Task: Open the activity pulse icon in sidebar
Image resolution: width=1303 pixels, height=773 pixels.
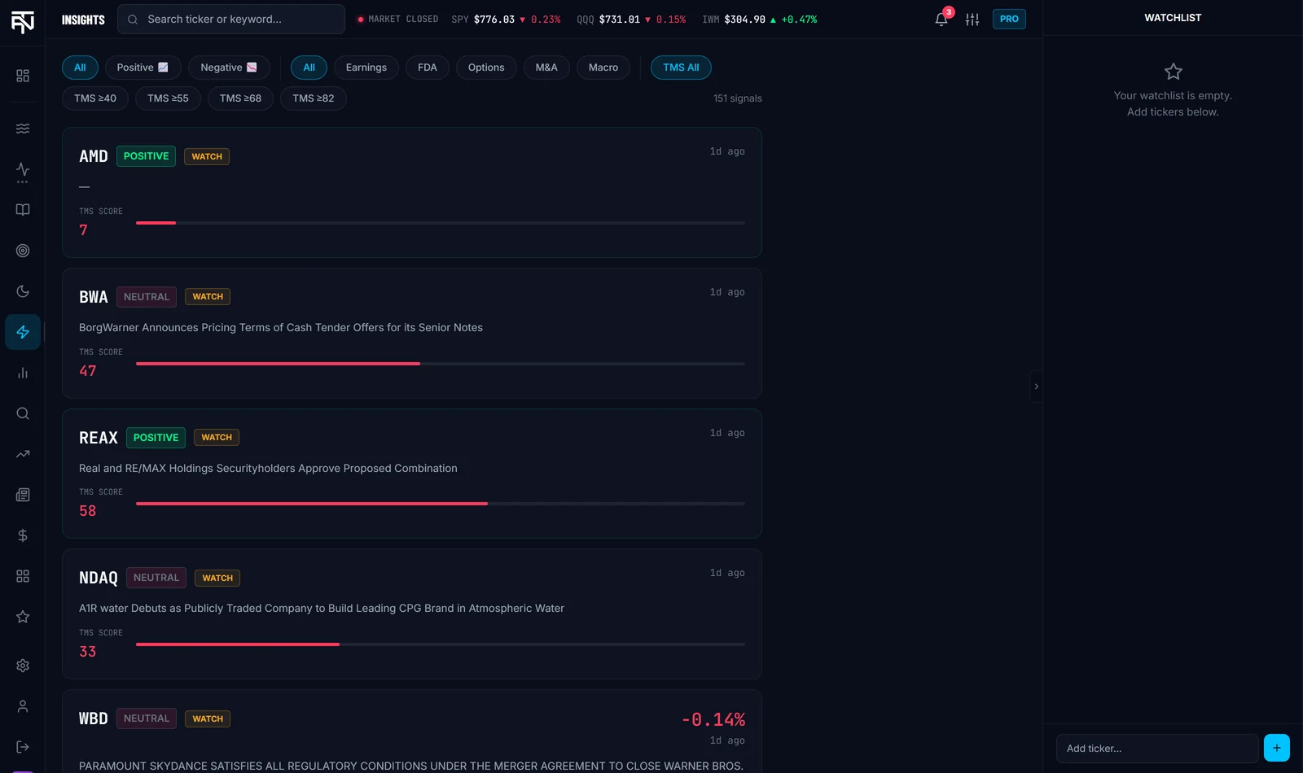Action: [23, 170]
